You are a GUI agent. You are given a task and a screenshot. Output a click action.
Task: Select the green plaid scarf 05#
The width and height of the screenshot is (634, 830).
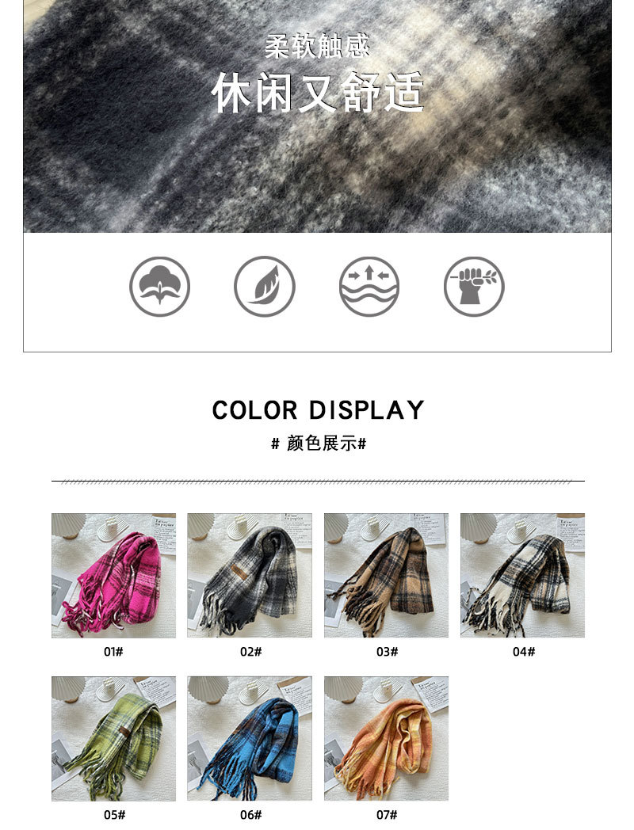[x=113, y=738]
